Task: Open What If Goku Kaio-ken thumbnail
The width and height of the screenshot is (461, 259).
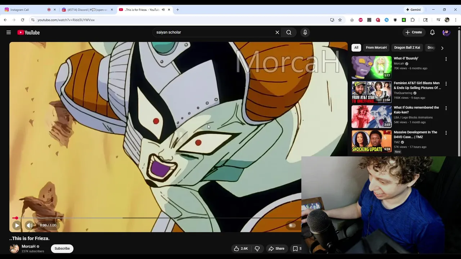Action: [371, 117]
